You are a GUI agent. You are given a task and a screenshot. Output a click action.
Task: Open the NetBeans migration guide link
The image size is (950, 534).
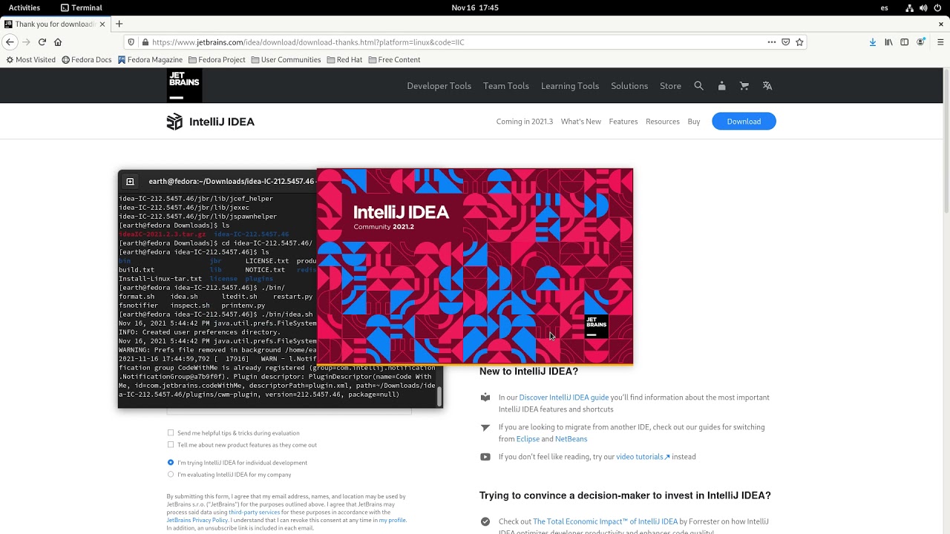coord(571,439)
